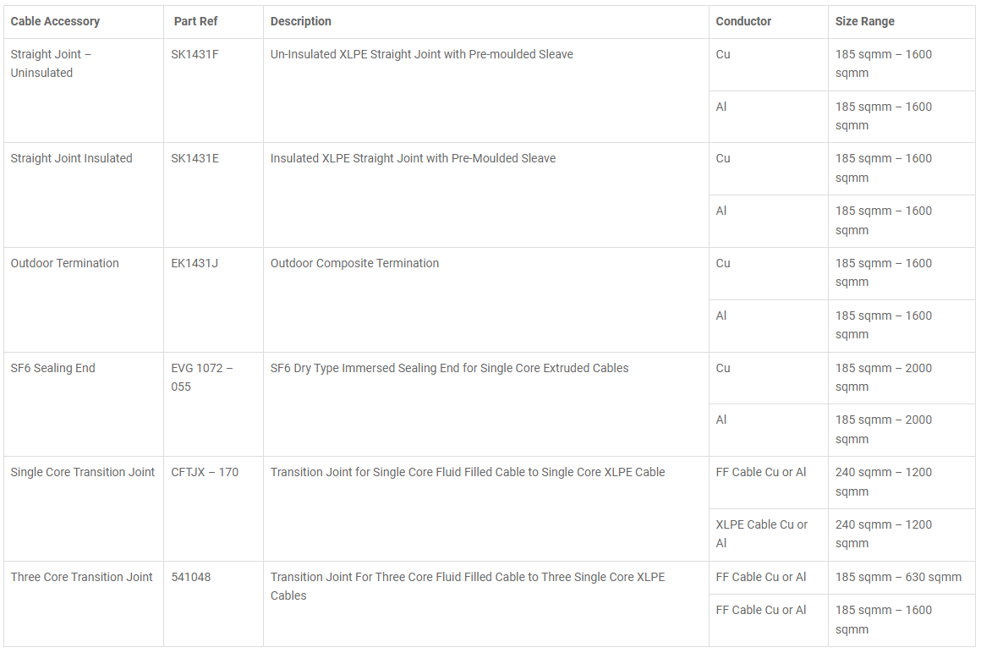Screen dimensions: 981x653
Task: Click the 185 sqmm – 630 sqmm size cell
Action: [x=898, y=577]
